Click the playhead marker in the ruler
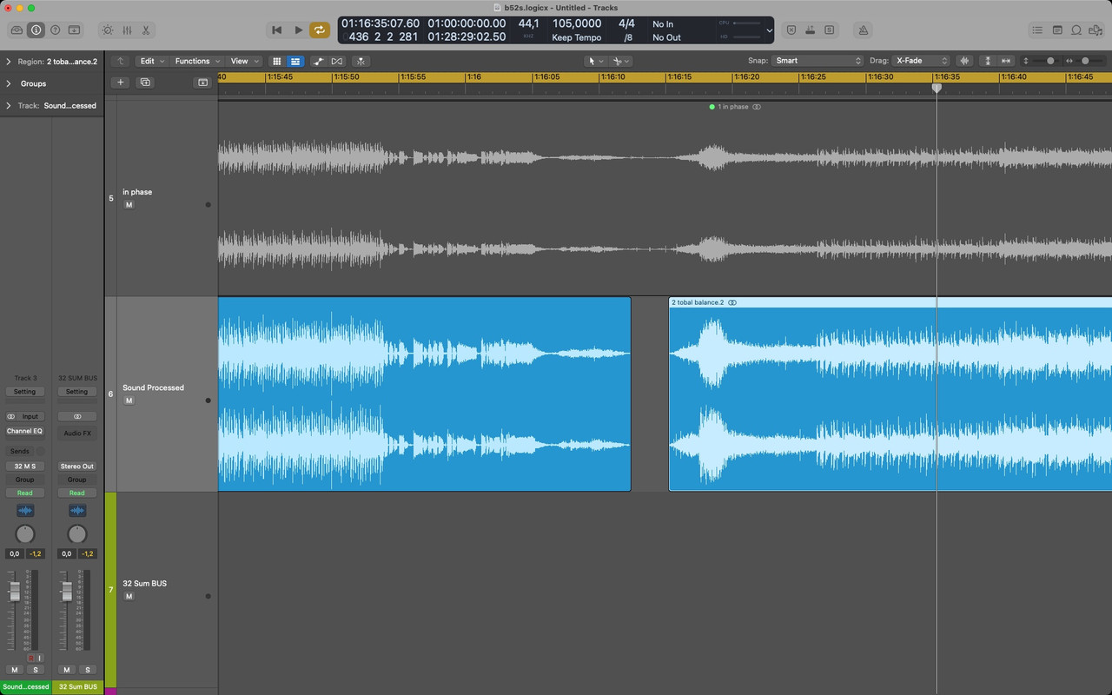Screen dimensions: 1112x695 pyautogui.click(x=937, y=88)
